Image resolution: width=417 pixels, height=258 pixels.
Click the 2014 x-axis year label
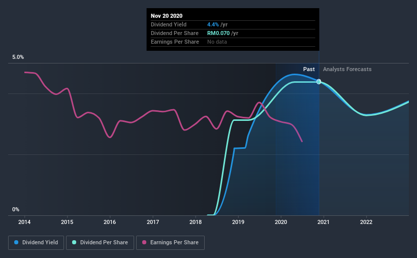point(24,222)
